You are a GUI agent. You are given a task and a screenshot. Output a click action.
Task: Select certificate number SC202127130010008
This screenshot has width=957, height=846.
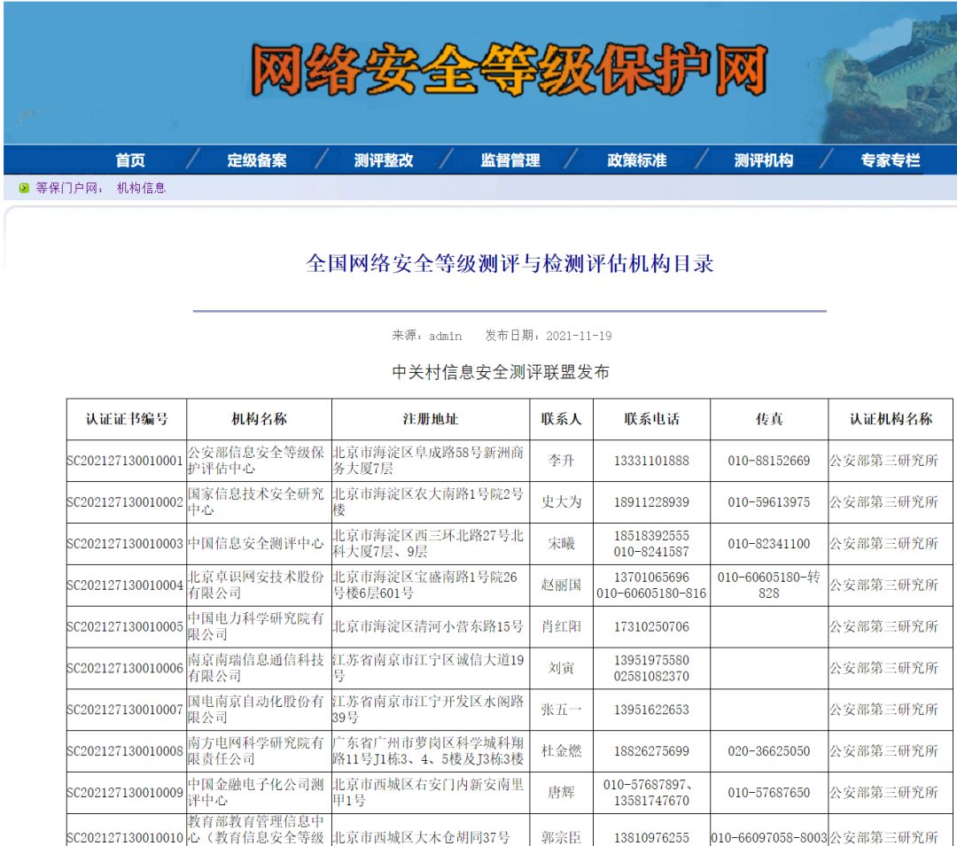point(125,751)
